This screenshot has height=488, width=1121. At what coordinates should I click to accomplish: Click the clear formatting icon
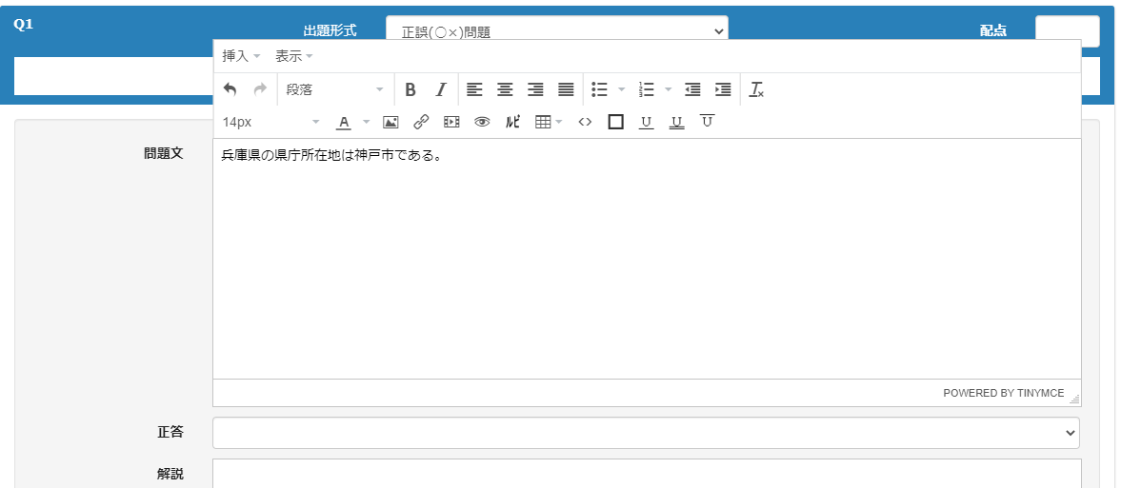tap(756, 89)
